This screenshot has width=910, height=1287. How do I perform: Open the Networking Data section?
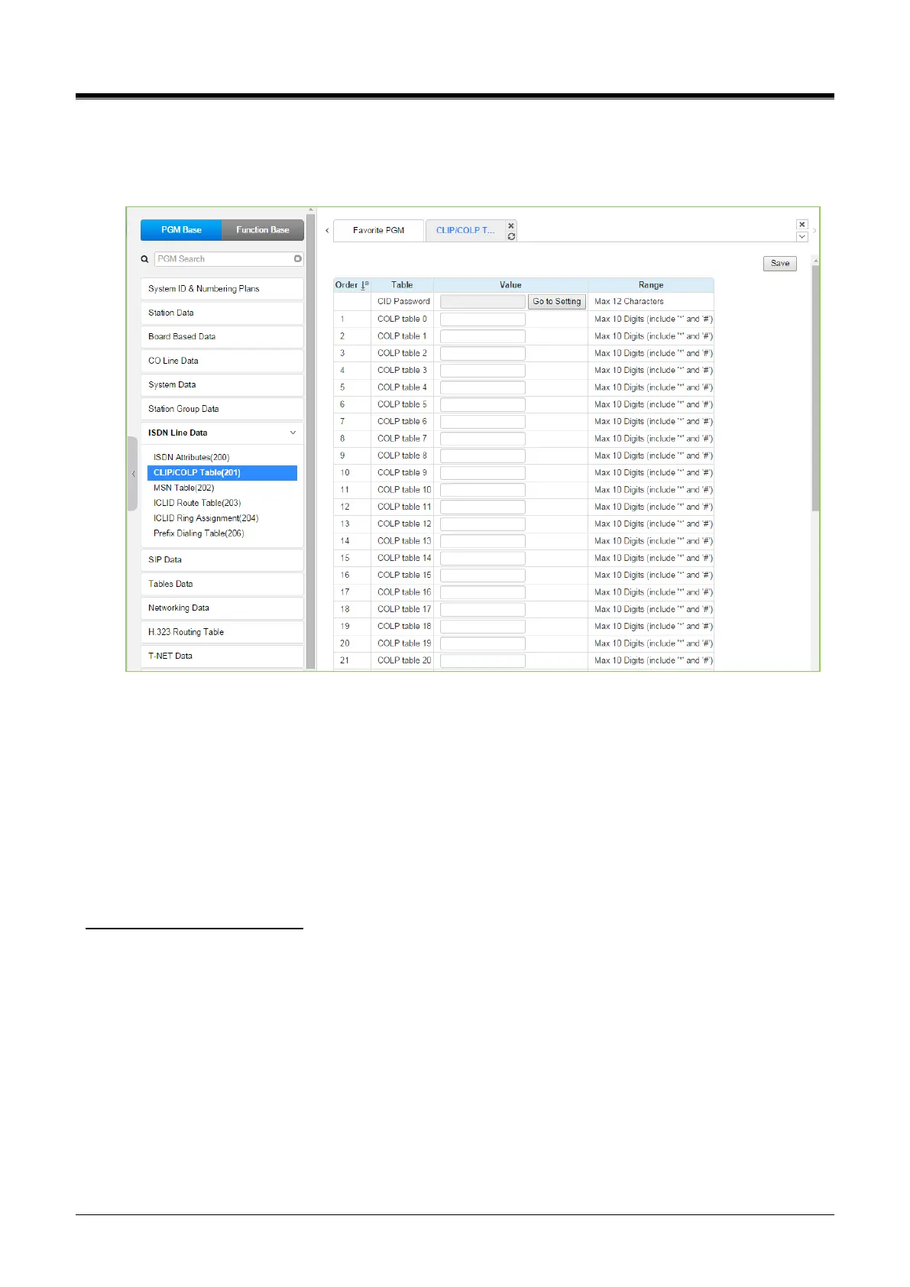[222, 608]
